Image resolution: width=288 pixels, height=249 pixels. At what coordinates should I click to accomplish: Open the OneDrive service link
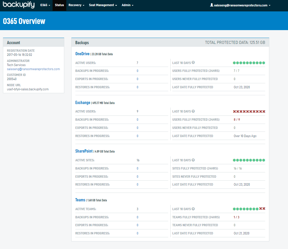point(82,54)
